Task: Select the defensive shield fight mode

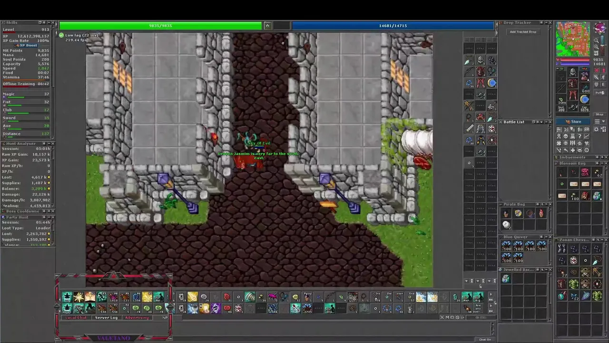Action: click(597, 84)
